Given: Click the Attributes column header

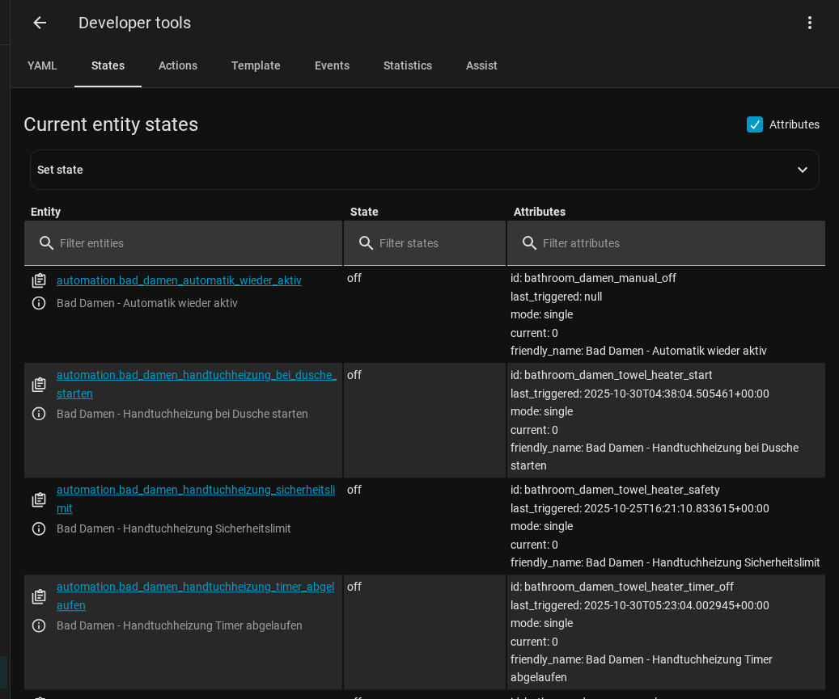Looking at the screenshot, I should point(540,212).
